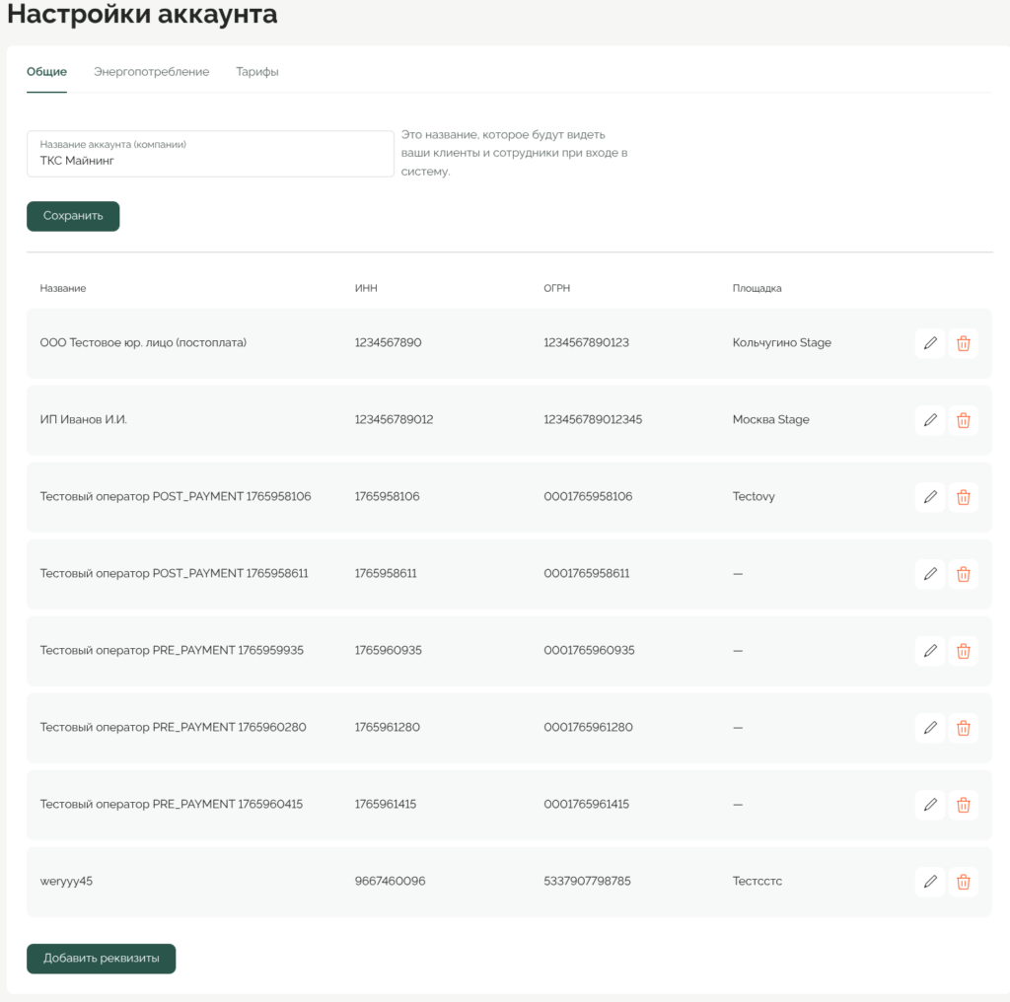This screenshot has width=1010, height=1002.
Task: Switch to the Энергопотребление tab
Action: coord(151,72)
